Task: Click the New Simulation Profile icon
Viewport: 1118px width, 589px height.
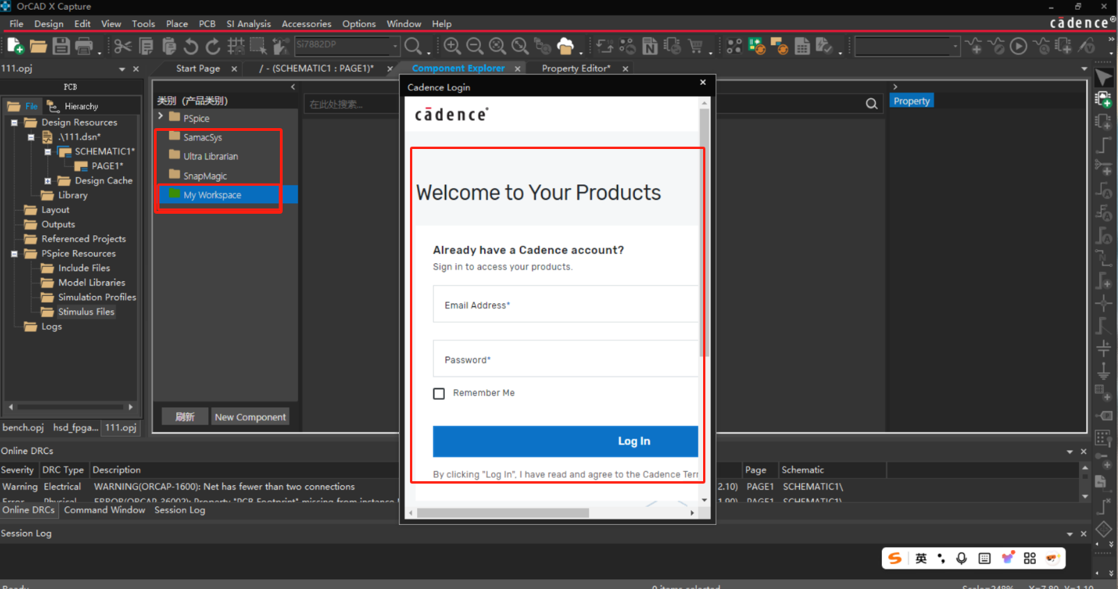Action: point(975,47)
